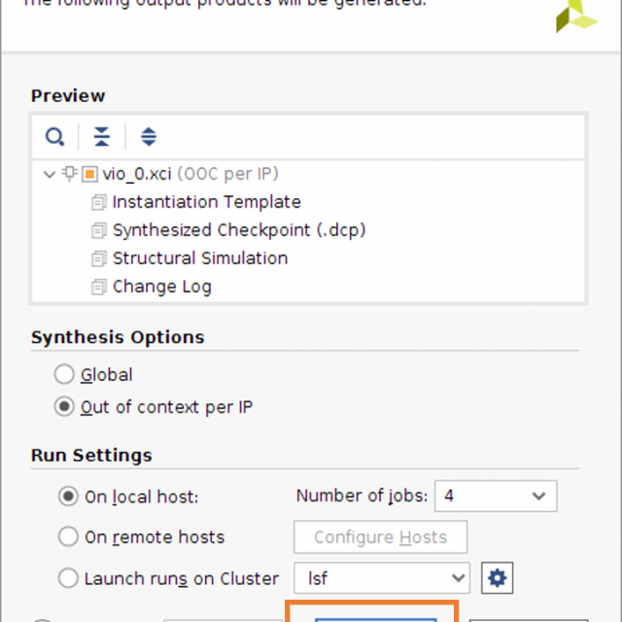Choose On local host run setting
This screenshot has height=622, width=622.
(x=68, y=497)
